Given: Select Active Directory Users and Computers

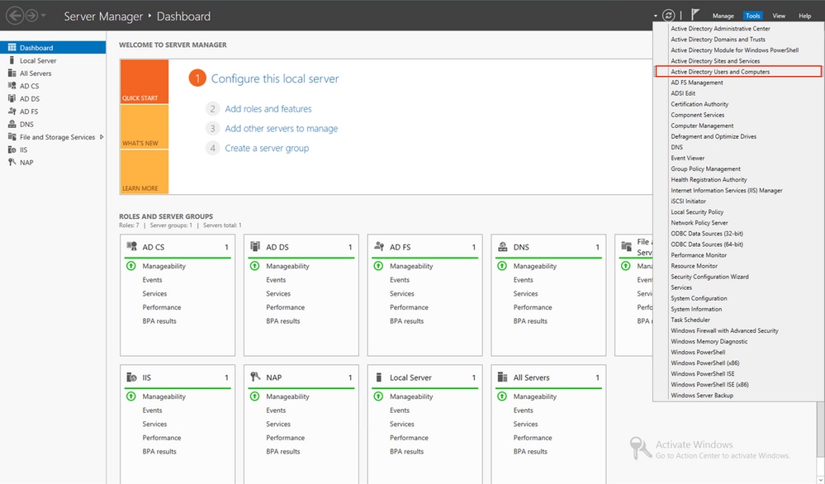Looking at the screenshot, I should point(737,72).
